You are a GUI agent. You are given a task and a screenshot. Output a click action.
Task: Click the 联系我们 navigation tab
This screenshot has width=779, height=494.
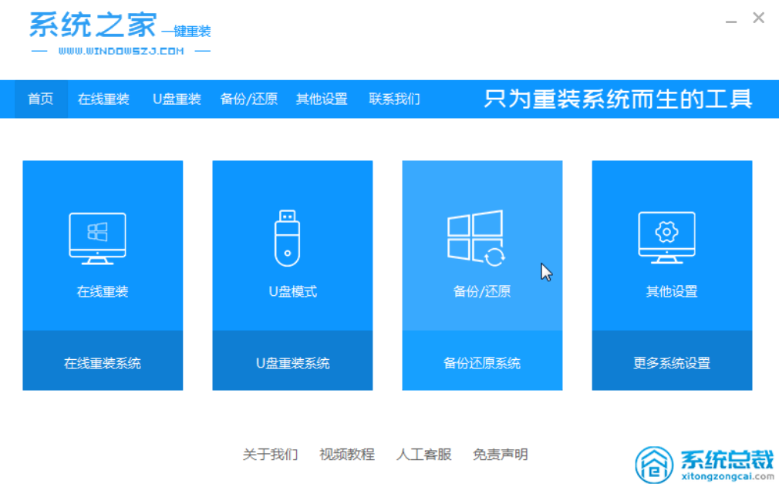[394, 99]
